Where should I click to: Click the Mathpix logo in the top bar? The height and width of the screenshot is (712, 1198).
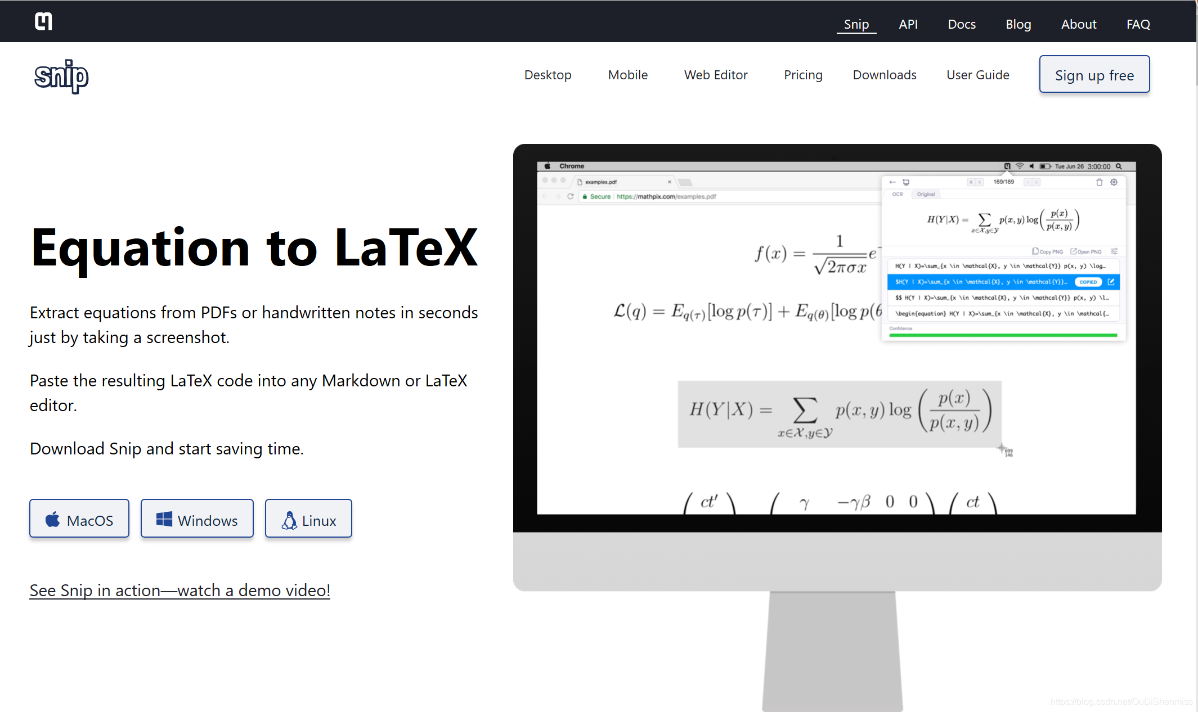pos(43,21)
